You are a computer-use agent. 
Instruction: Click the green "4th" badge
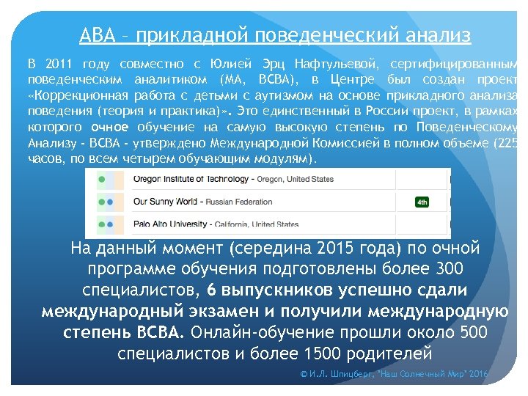click(x=422, y=202)
